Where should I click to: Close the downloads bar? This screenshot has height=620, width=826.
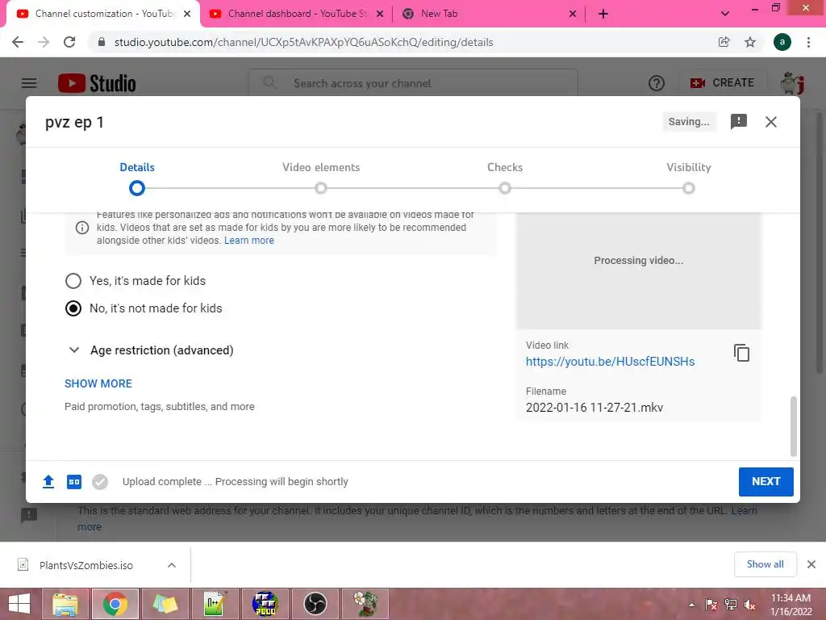coord(811,564)
